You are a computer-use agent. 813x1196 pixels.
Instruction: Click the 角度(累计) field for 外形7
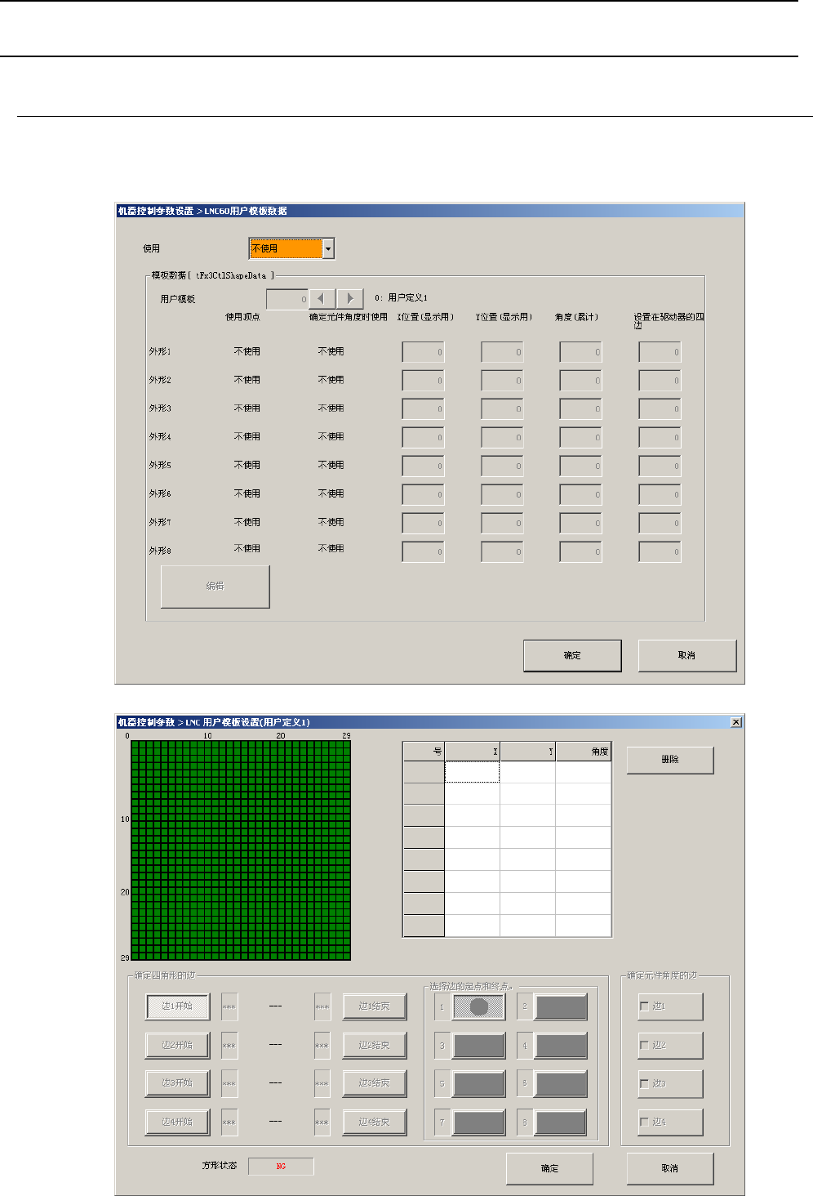click(580, 524)
